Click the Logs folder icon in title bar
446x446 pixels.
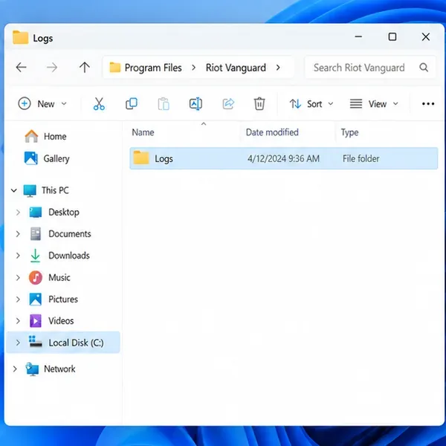[x=21, y=37]
